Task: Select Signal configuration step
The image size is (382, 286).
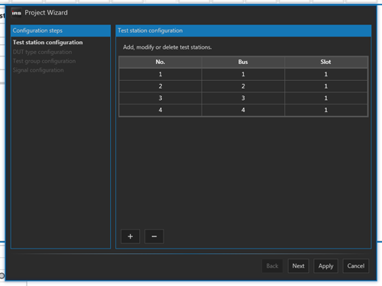Action: (38, 70)
